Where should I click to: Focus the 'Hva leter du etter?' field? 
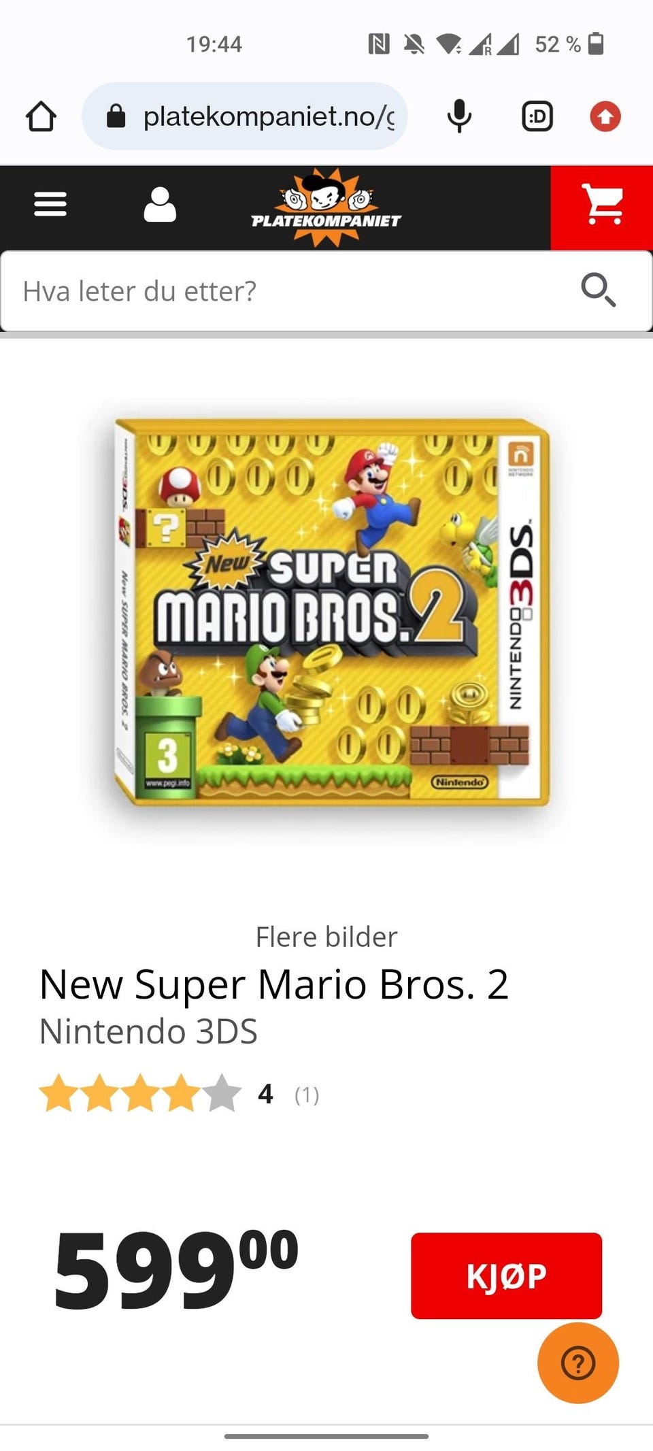[292, 291]
